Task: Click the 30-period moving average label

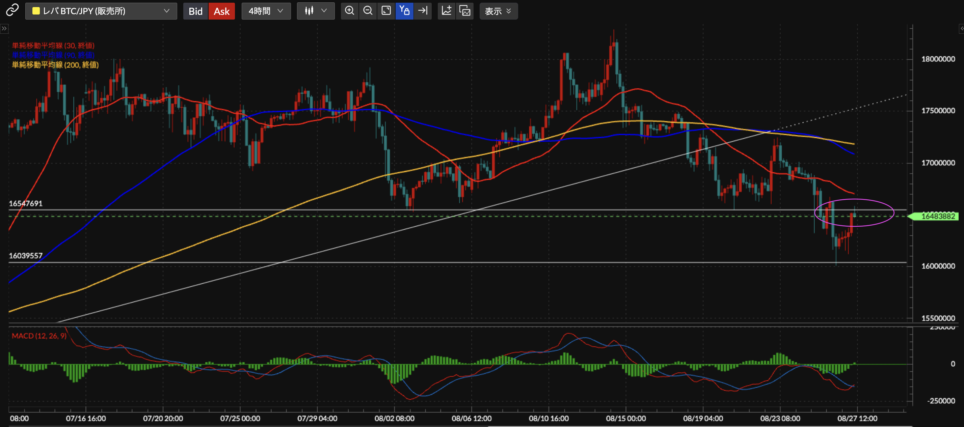Action: [x=53, y=46]
